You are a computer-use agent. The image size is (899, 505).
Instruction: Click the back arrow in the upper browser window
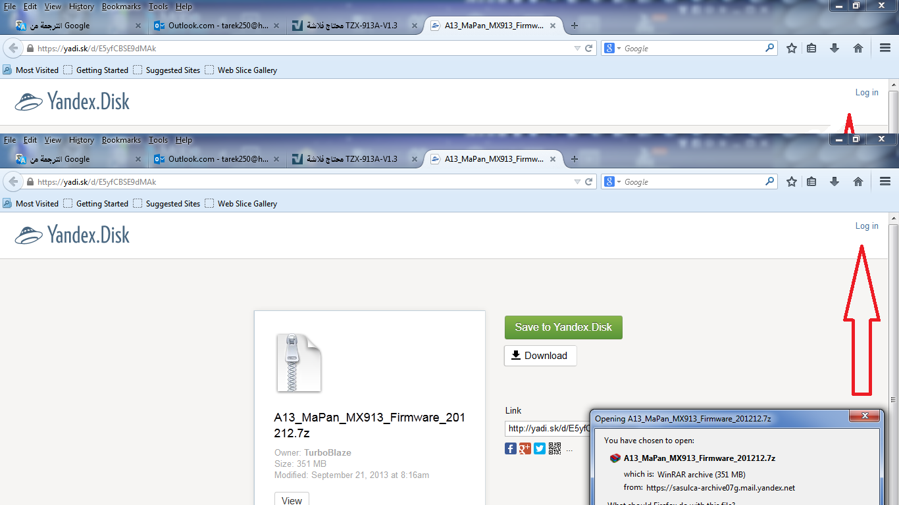point(13,48)
